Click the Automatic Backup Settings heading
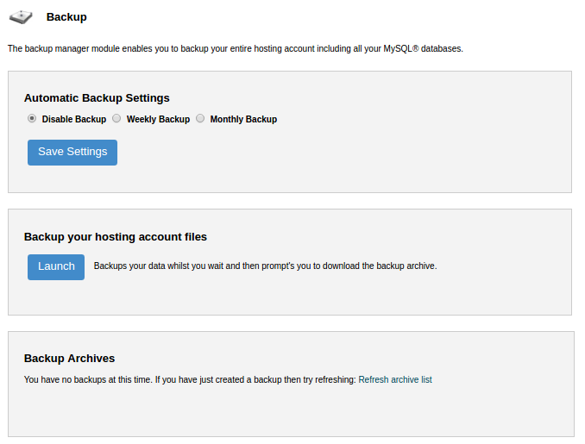585x444 pixels. pos(97,98)
